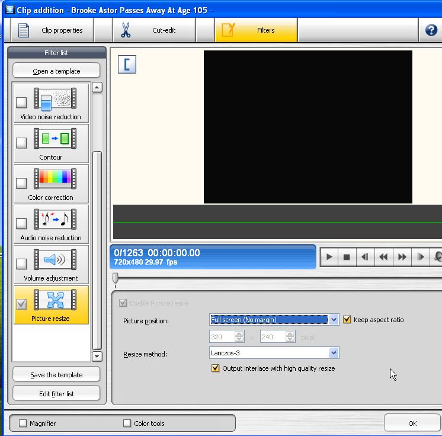This screenshot has width=442, height=436.
Task: Step forward one frame
Action: [x=420, y=257]
